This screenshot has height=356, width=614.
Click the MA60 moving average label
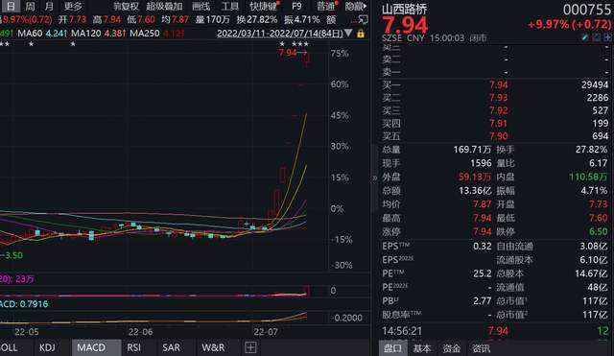tap(30, 34)
